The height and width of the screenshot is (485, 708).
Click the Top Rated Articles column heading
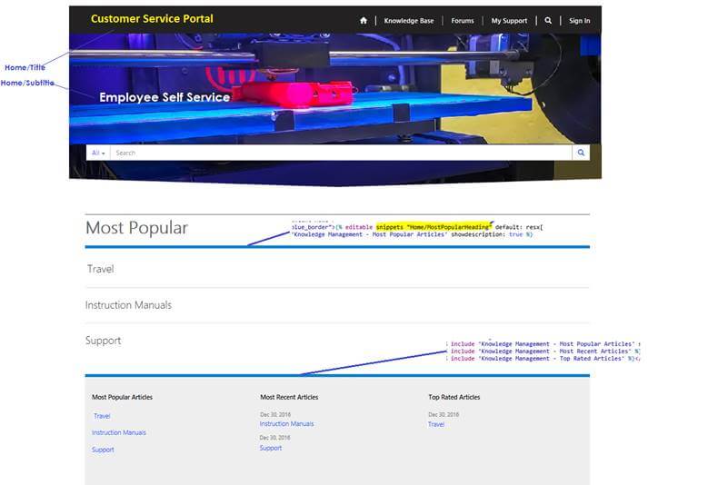click(x=454, y=397)
